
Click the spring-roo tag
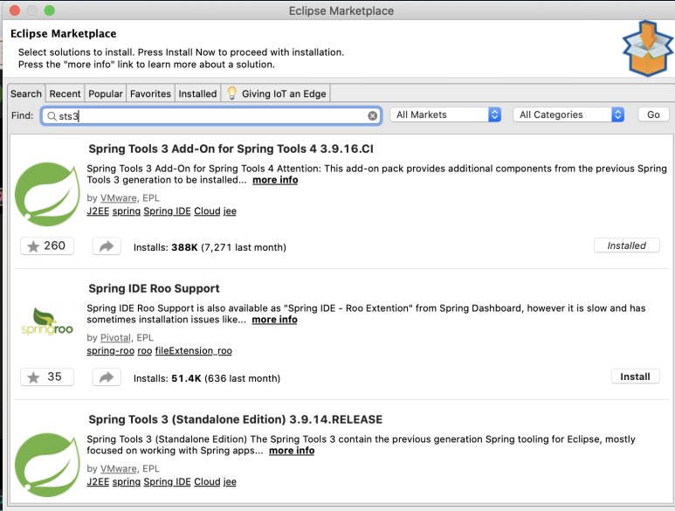point(111,351)
